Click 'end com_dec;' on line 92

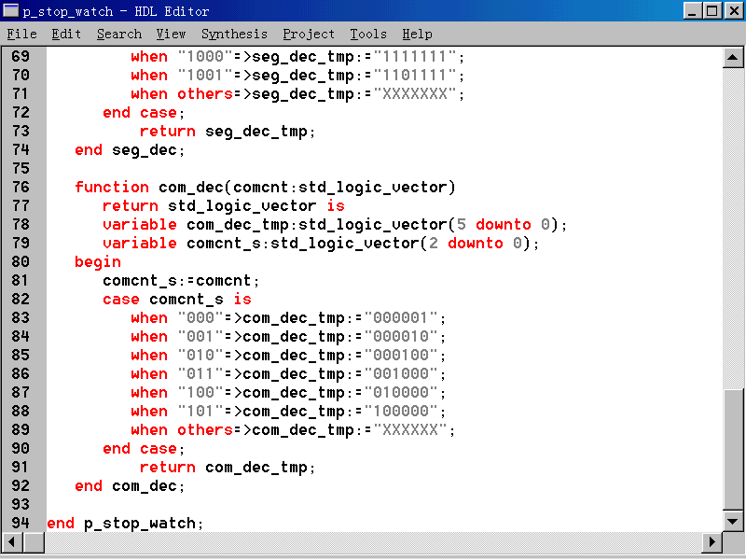[x=130, y=485]
